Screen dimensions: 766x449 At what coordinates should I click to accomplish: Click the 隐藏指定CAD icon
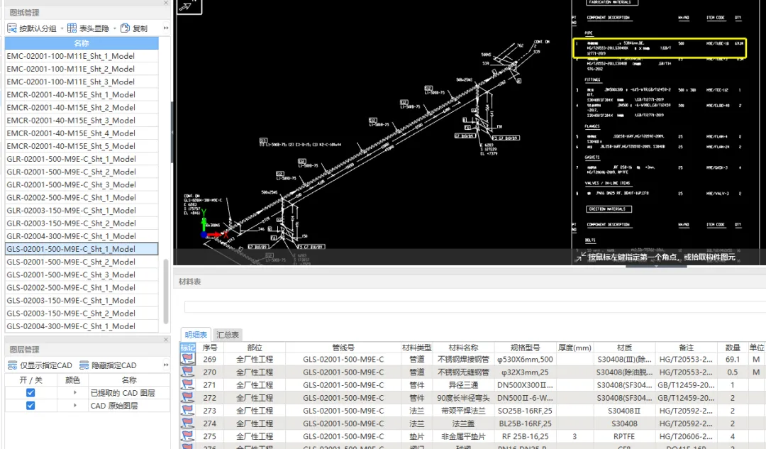click(x=84, y=365)
